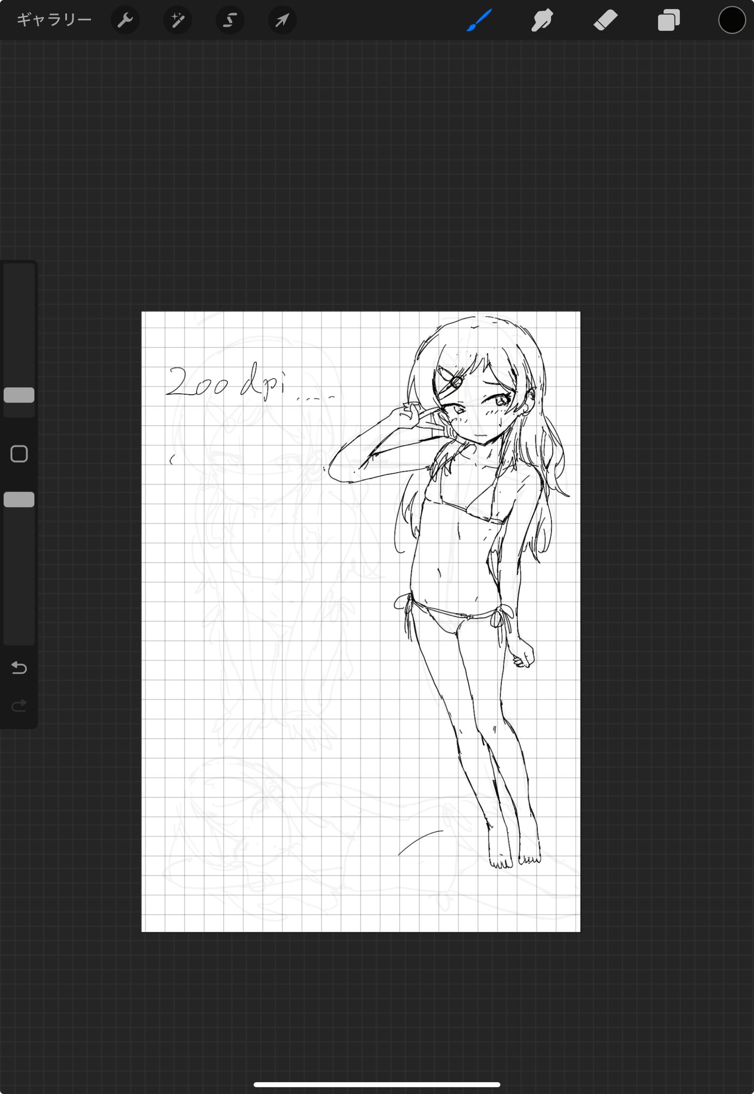The width and height of the screenshot is (754, 1094).
Task: Open the black color picker swatch
Action: coord(732,20)
